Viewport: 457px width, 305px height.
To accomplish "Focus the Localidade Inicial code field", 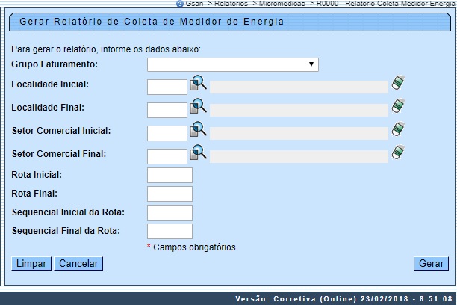I will click(167, 87).
